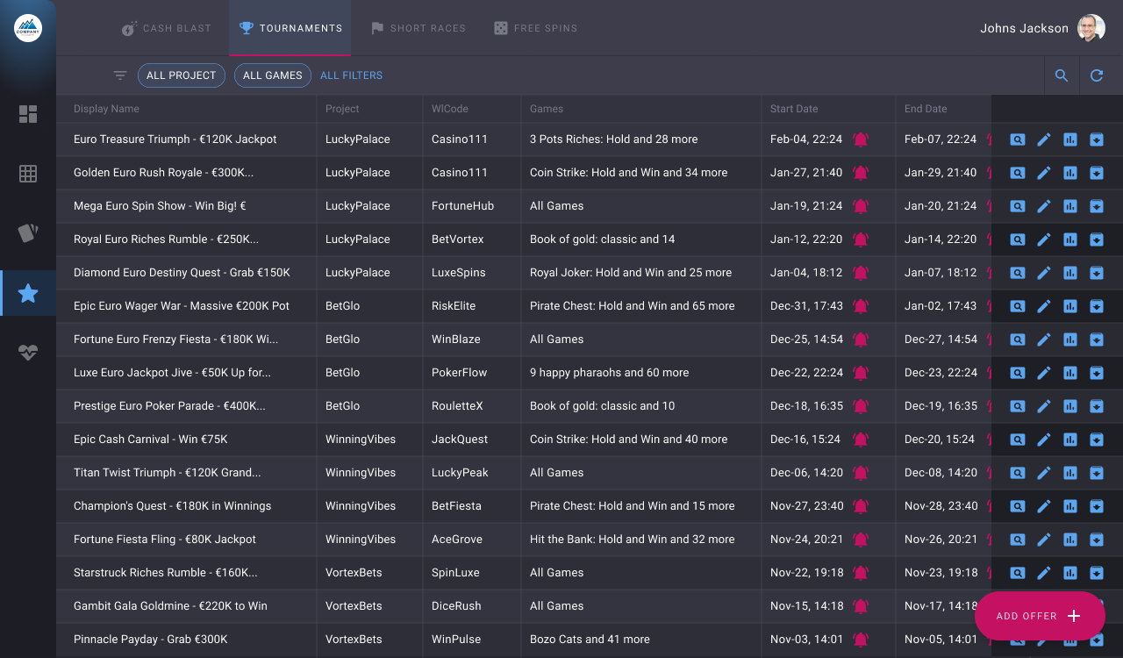This screenshot has width=1123, height=658.
Task: Toggle the Dec-25 start date alarm bell
Action: [x=861, y=340]
